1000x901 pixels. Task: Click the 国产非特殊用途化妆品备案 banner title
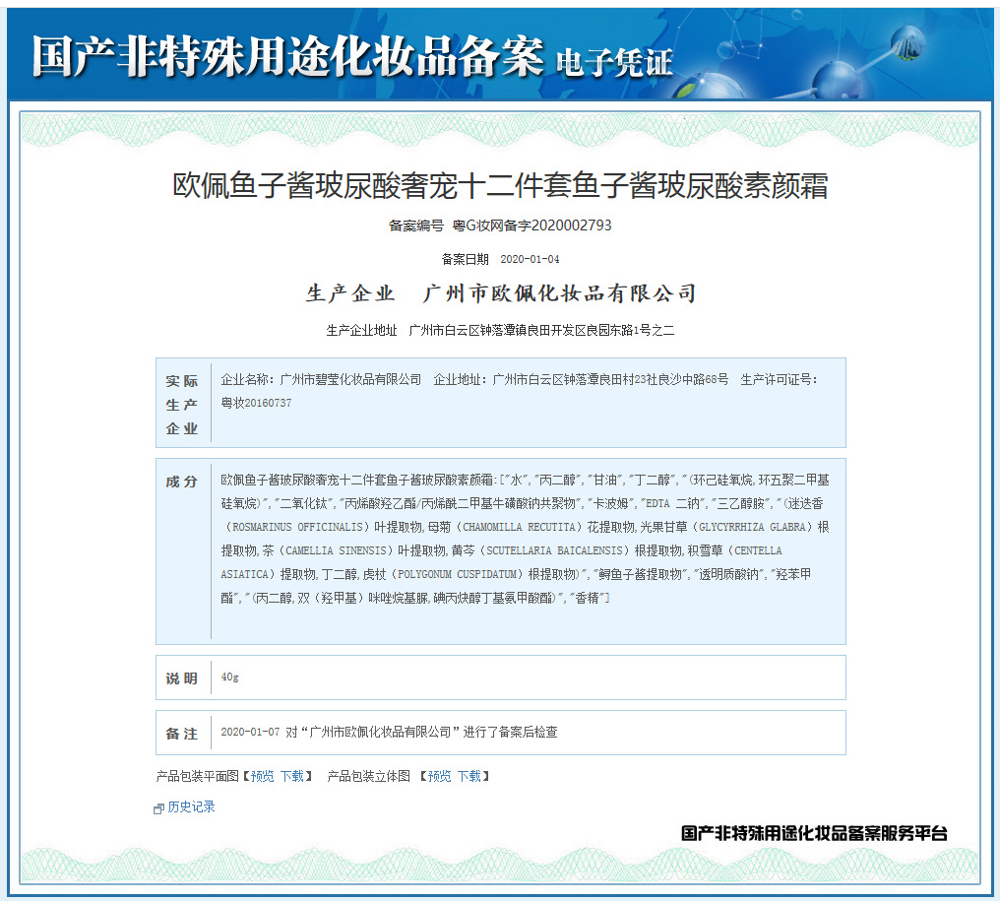tap(287, 56)
